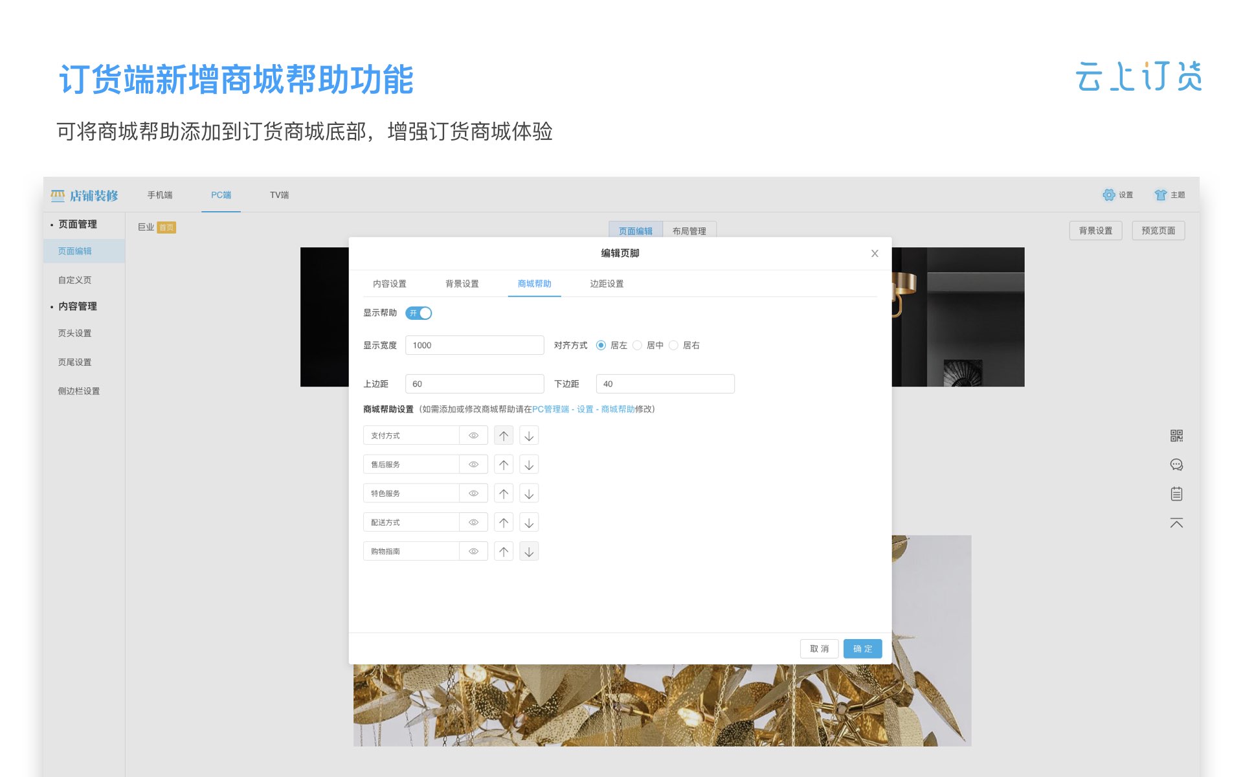Viewport: 1243px width, 777px height.
Task: Toggle visibility of 售后服务
Action: coord(474,465)
